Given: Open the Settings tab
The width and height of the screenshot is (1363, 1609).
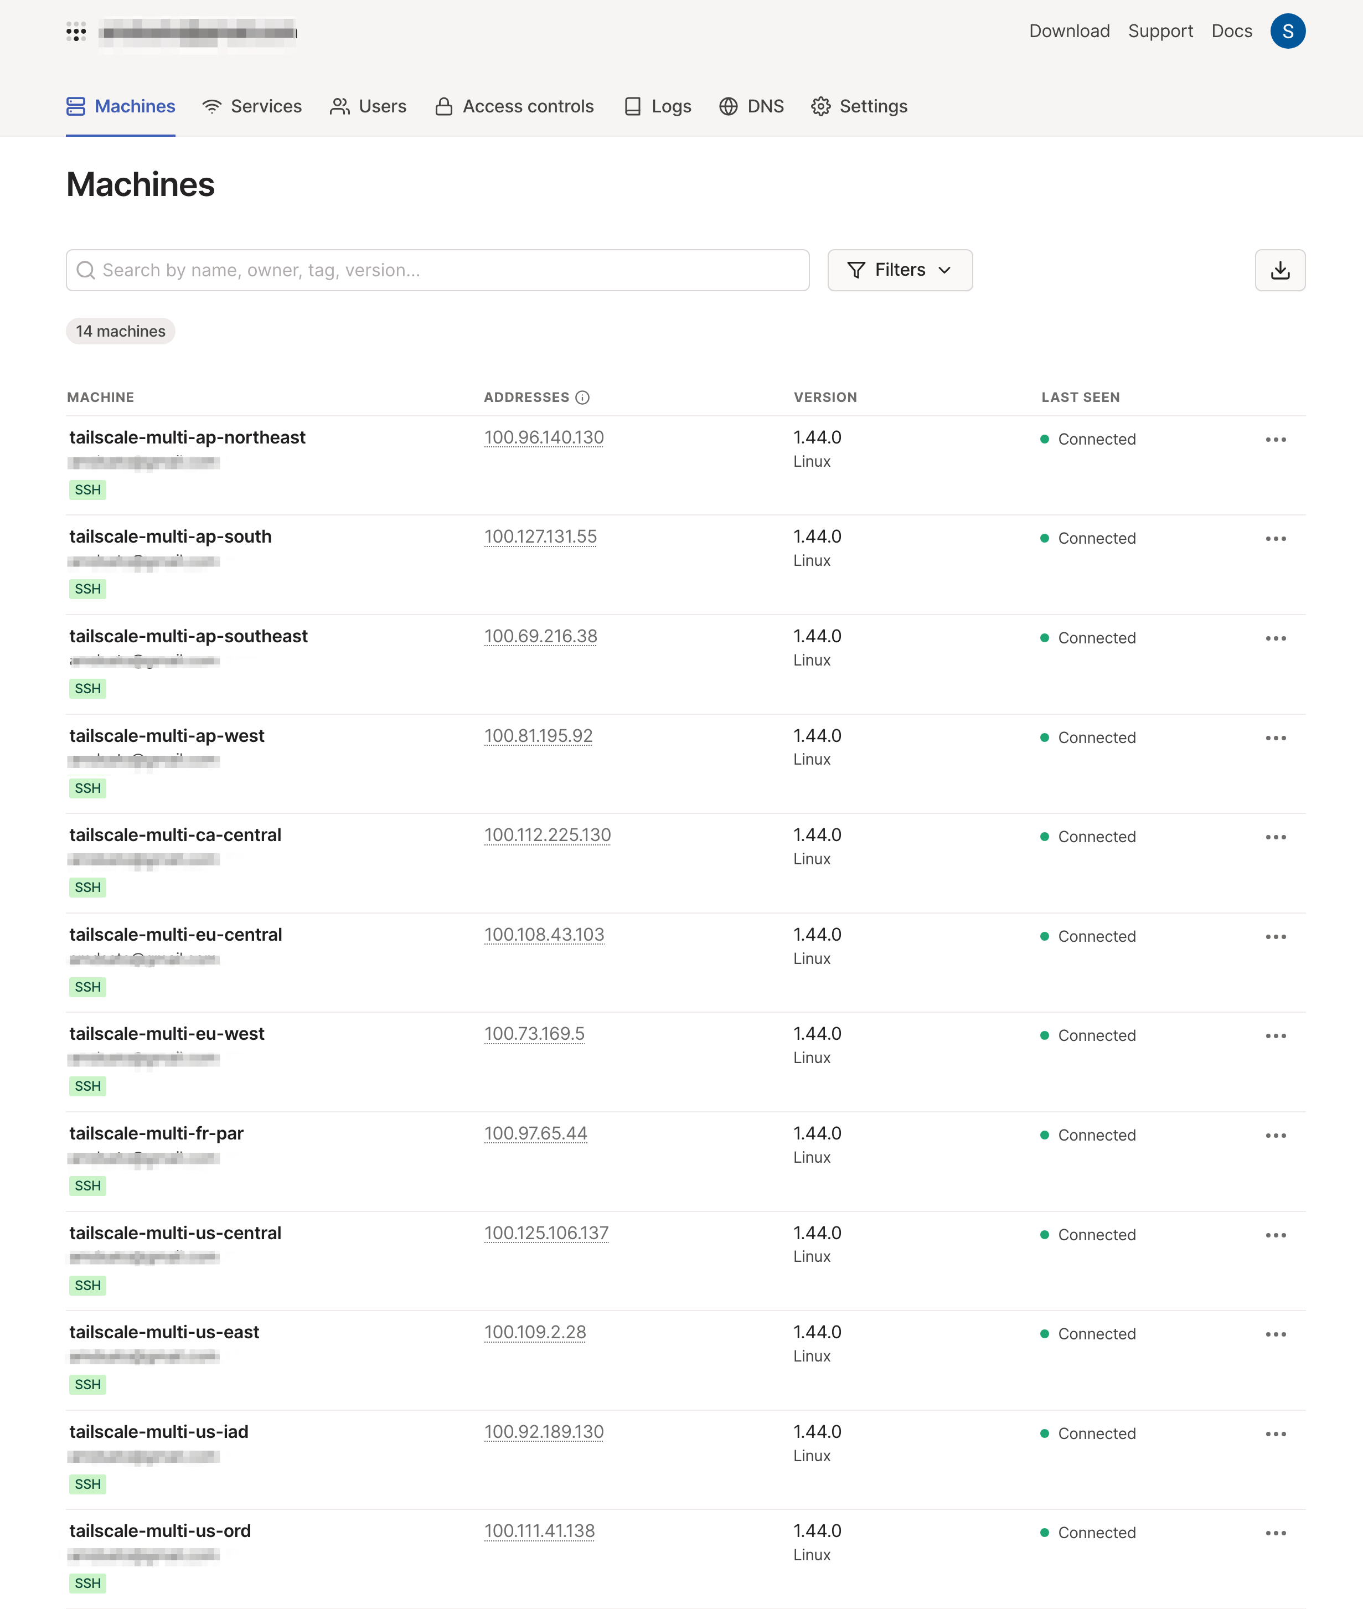Looking at the screenshot, I should click(x=859, y=107).
